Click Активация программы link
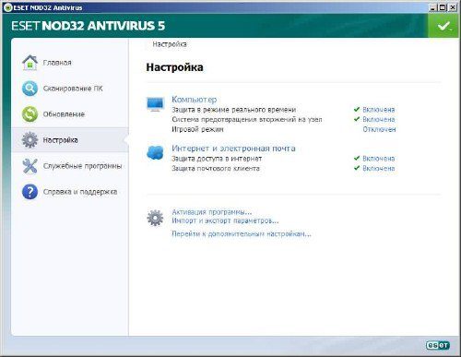This screenshot has height=357, width=461. point(211,212)
